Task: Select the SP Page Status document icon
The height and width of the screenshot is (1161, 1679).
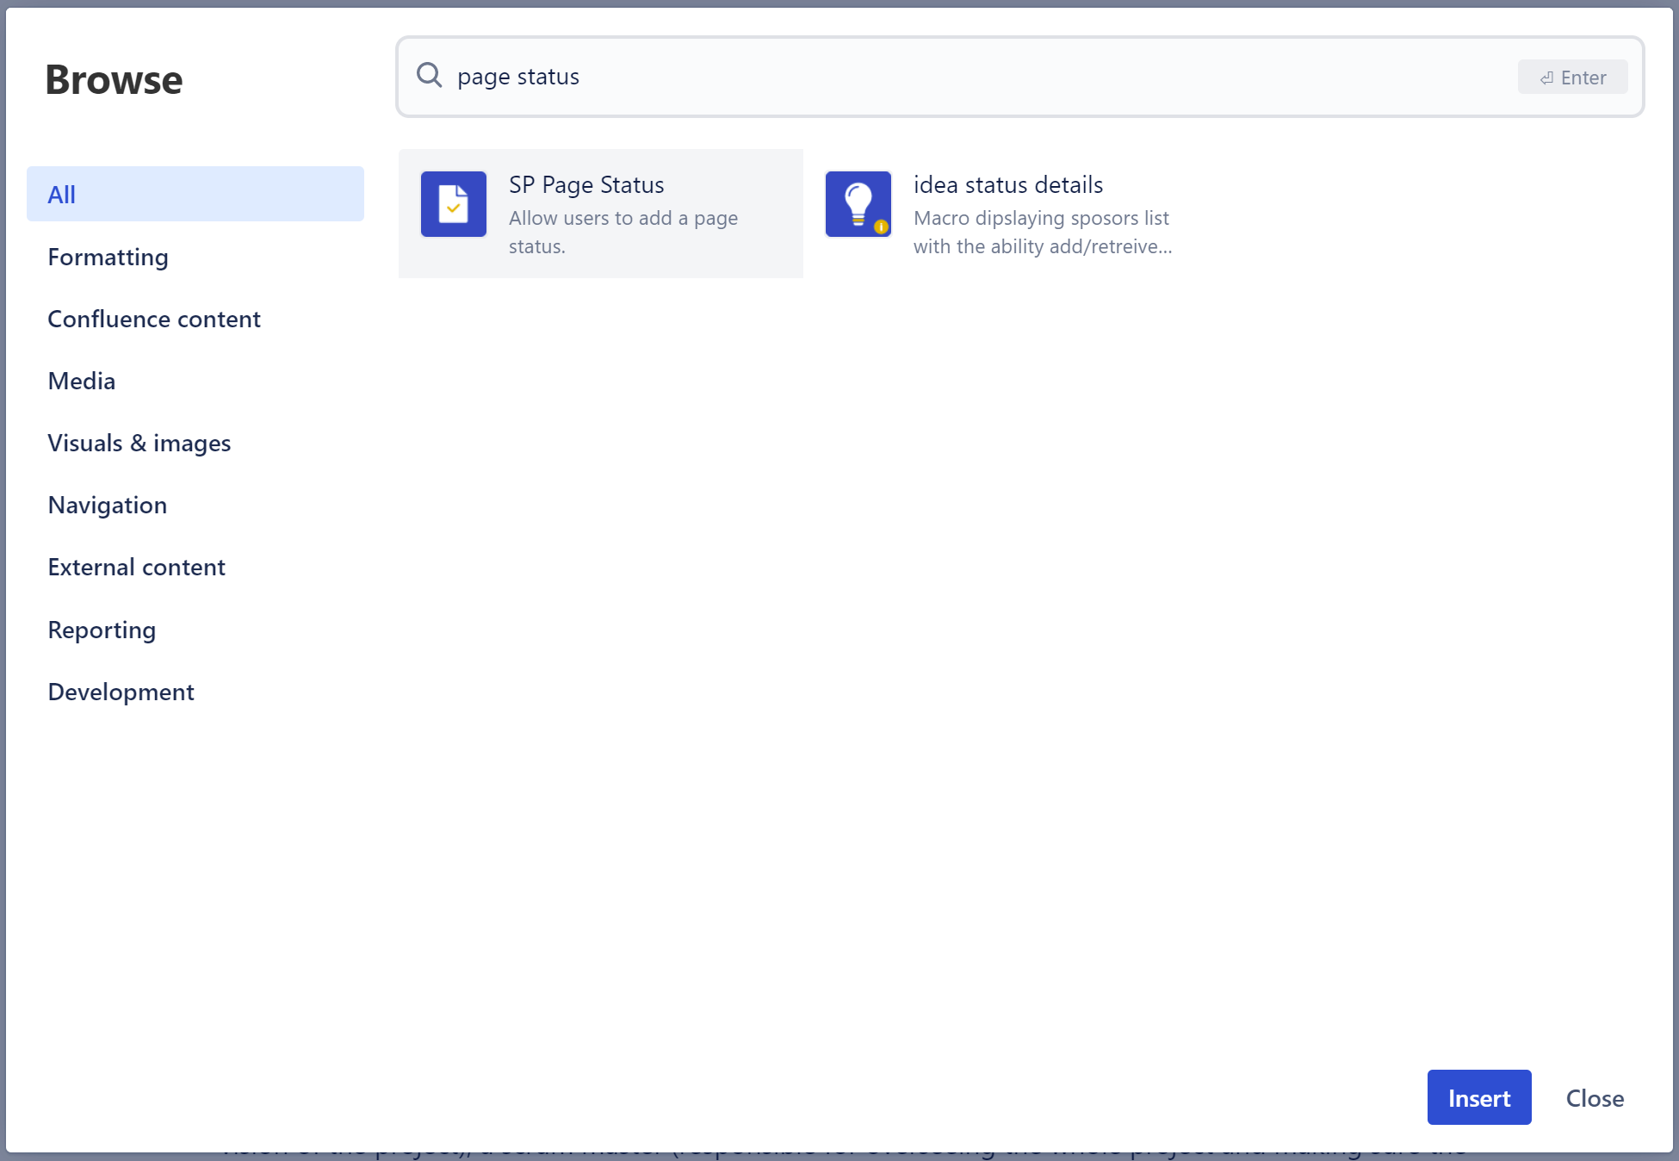Action: pyautogui.click(x=454, y=204)
